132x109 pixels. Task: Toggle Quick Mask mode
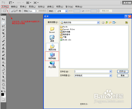tap(3, 100)
